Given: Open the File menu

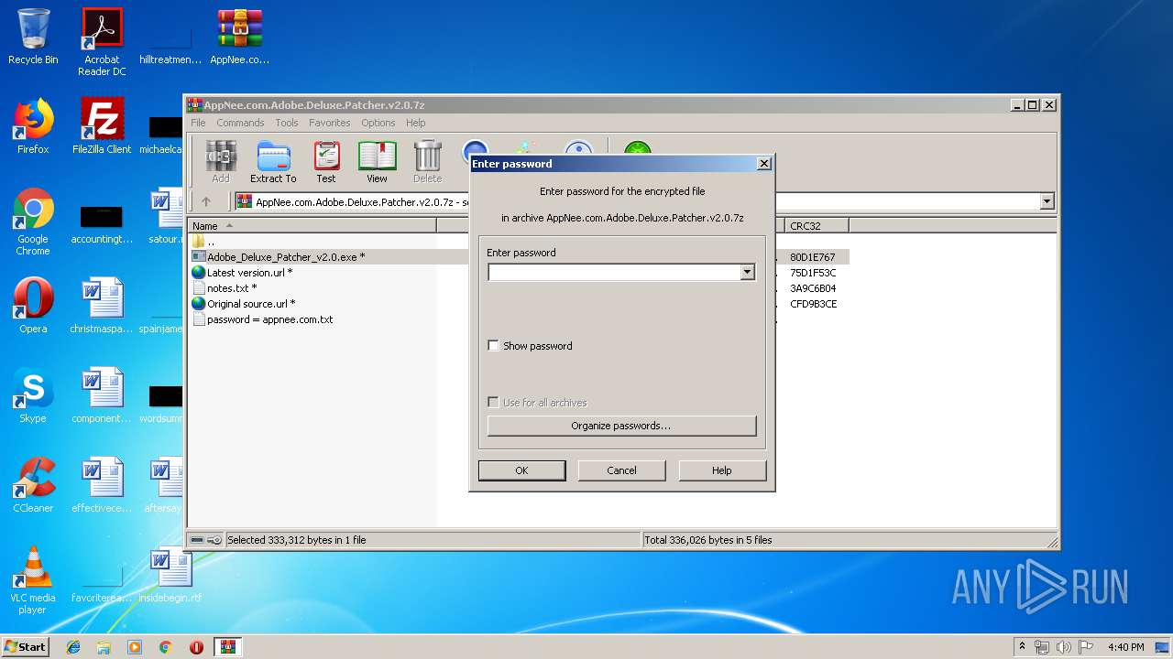Looking at the screenshot, I should point(198,123).
